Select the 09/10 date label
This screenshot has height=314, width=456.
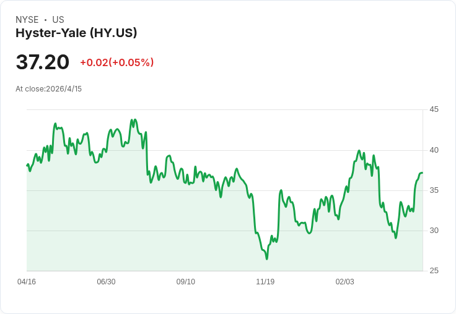(x=186, y=282)
